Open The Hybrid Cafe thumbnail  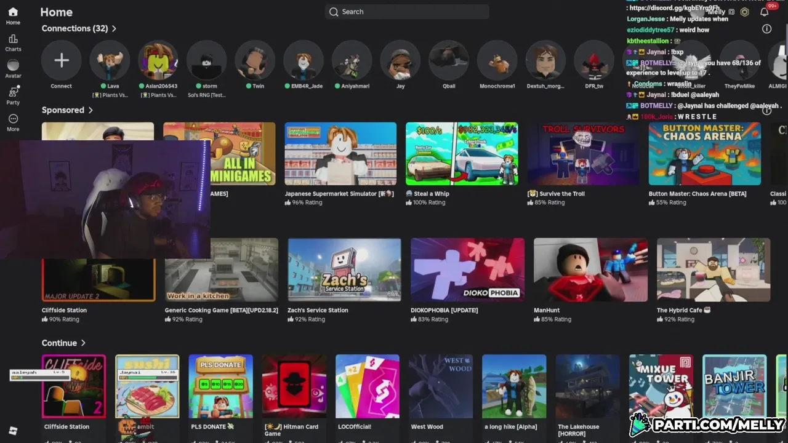pyautogui.click(x=714, y=270)
